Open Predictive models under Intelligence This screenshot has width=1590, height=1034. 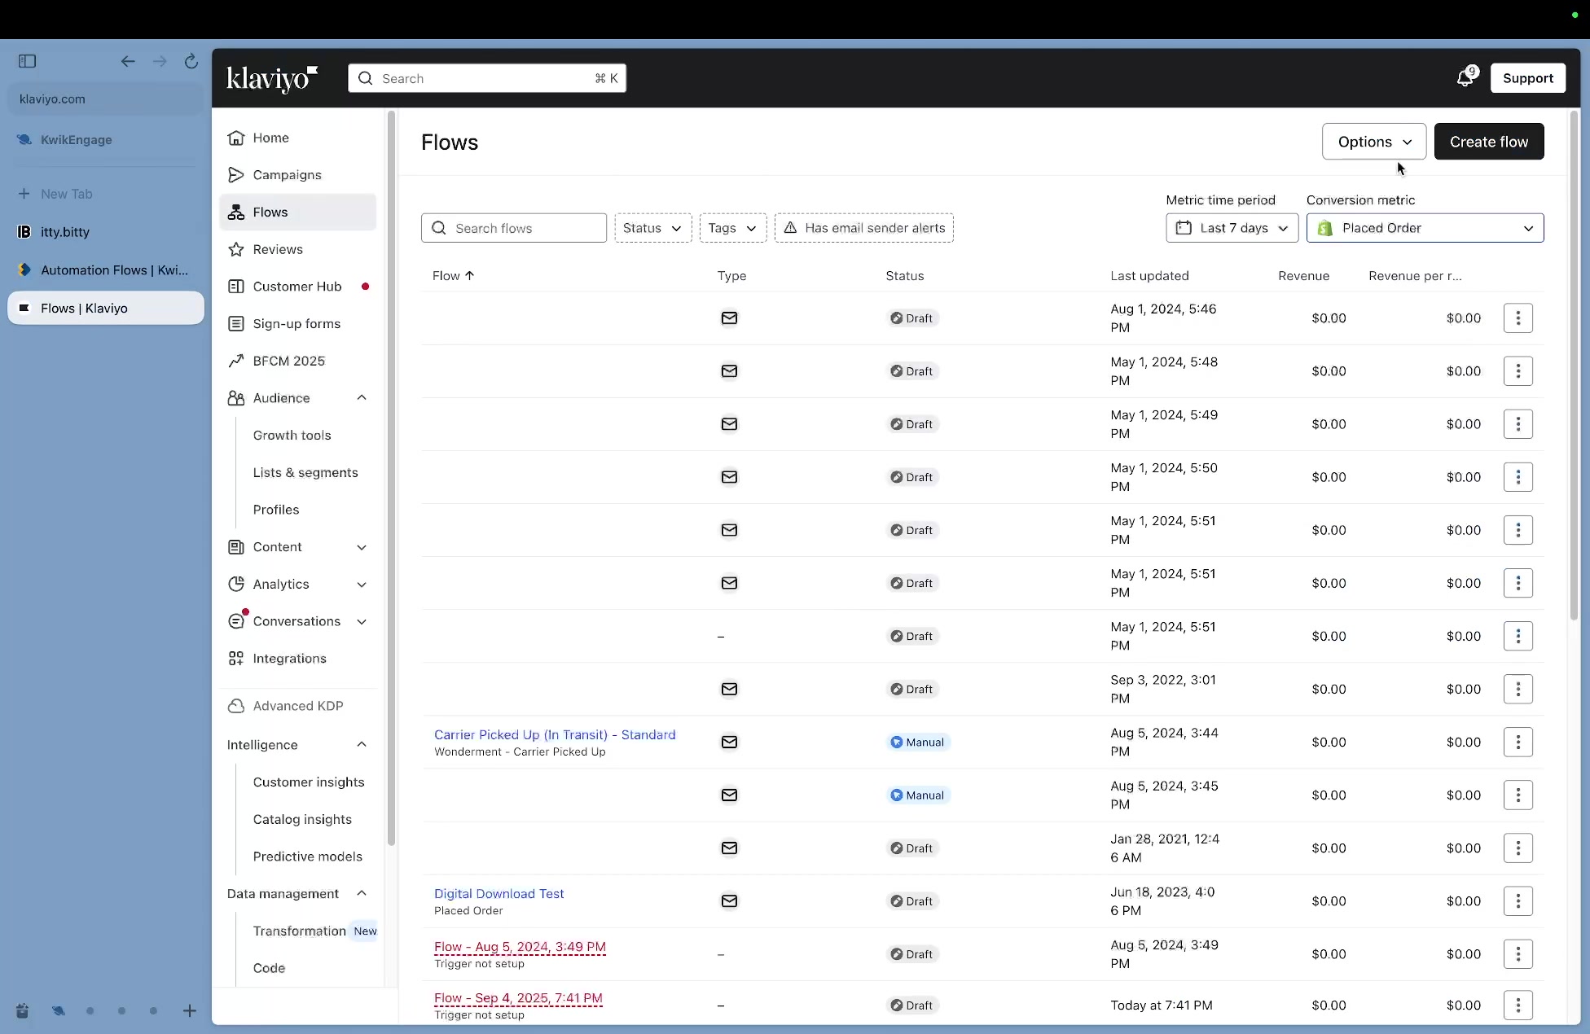click(308, 857)
